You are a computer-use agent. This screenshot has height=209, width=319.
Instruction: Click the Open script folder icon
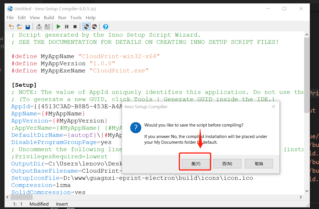tap(19, 27)
